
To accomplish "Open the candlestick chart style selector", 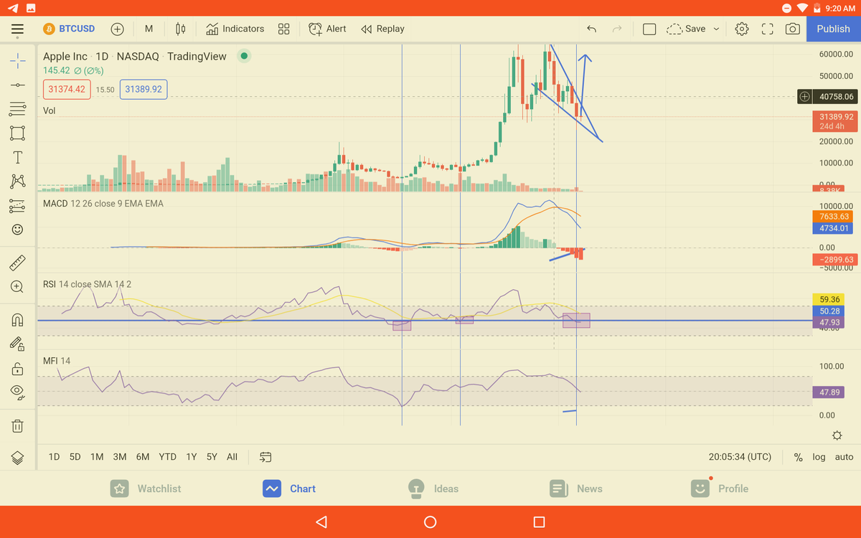I will (180, 29).
